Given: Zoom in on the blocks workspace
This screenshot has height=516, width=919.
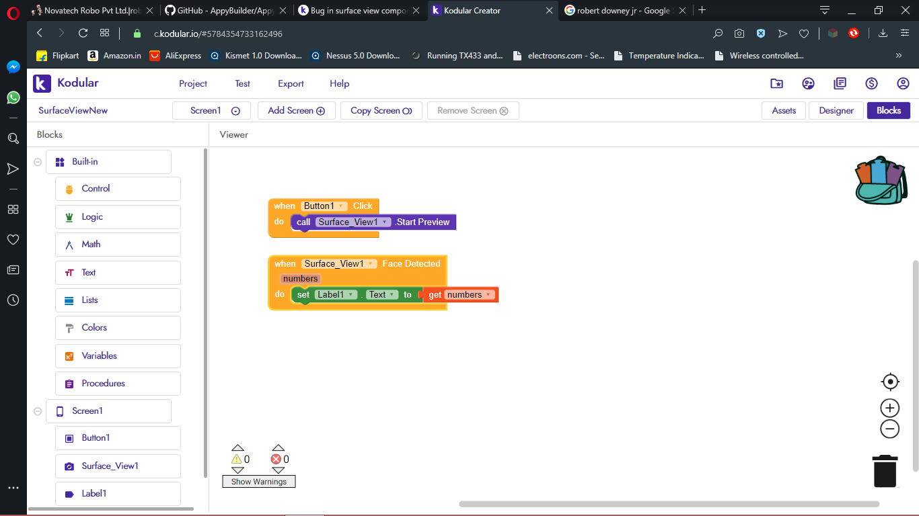Looking at the screenshot, I should [890, 408].
